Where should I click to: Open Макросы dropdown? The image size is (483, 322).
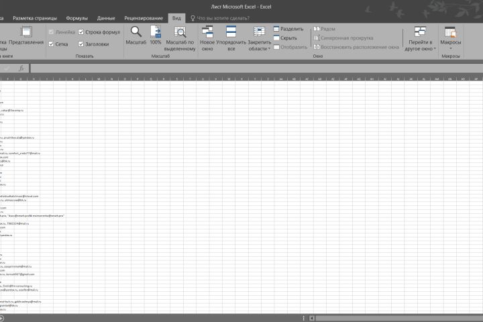(450, 38)
